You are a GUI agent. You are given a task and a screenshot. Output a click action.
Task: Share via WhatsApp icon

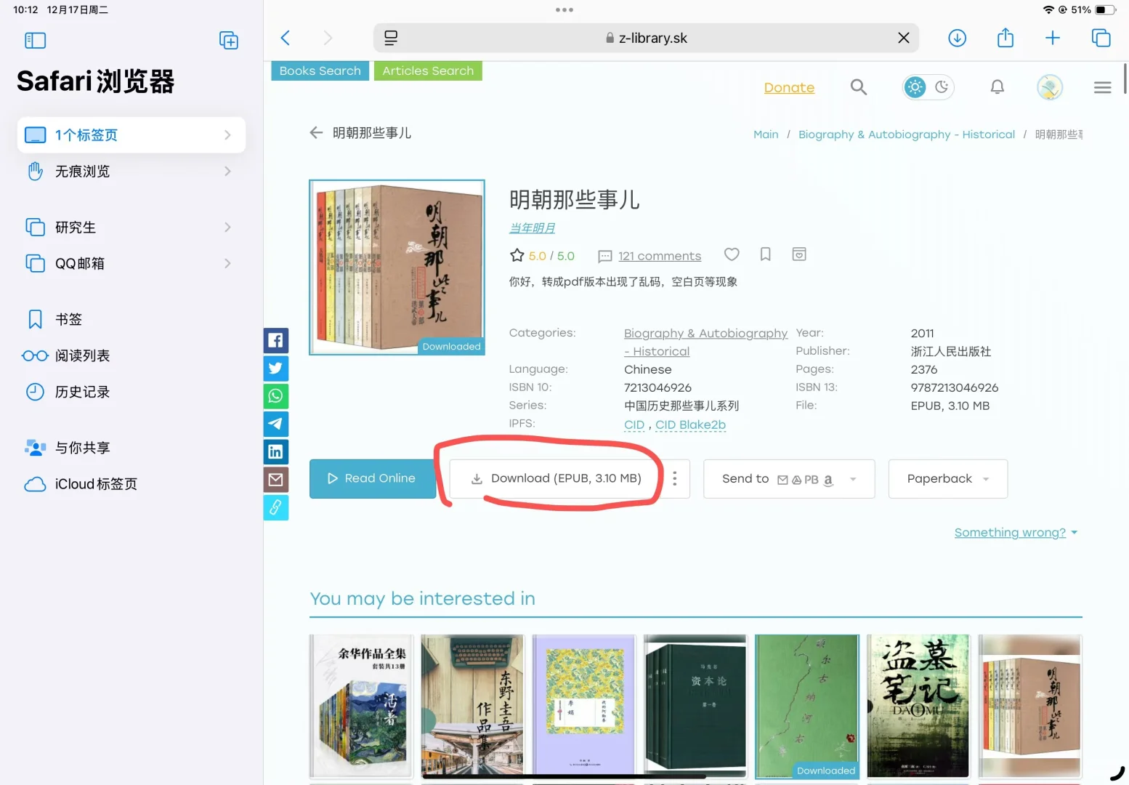point(275,396)
